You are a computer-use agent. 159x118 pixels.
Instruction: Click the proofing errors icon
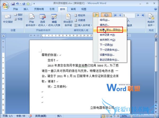pyautogui.click(x=30, y=116)
